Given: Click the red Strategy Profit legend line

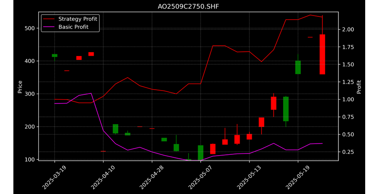Looking at the screenshot, I should point(49,19).
